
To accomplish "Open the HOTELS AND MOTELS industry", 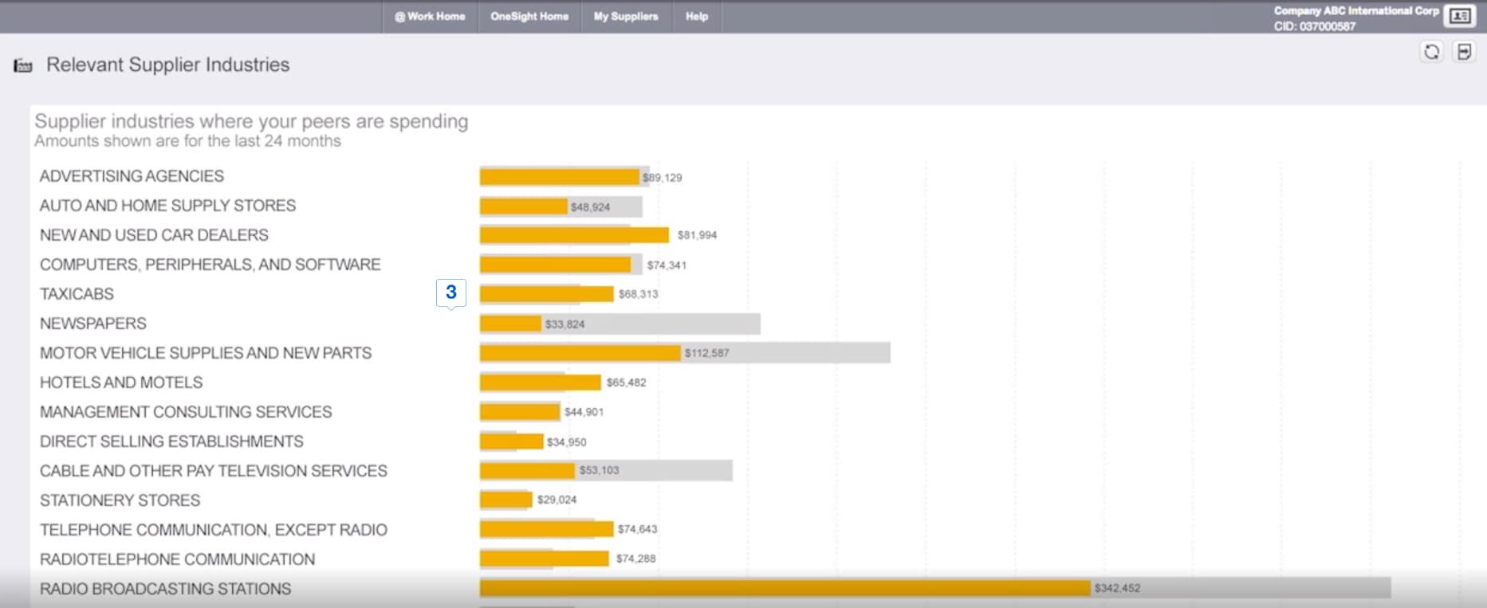I will (121, 382).
